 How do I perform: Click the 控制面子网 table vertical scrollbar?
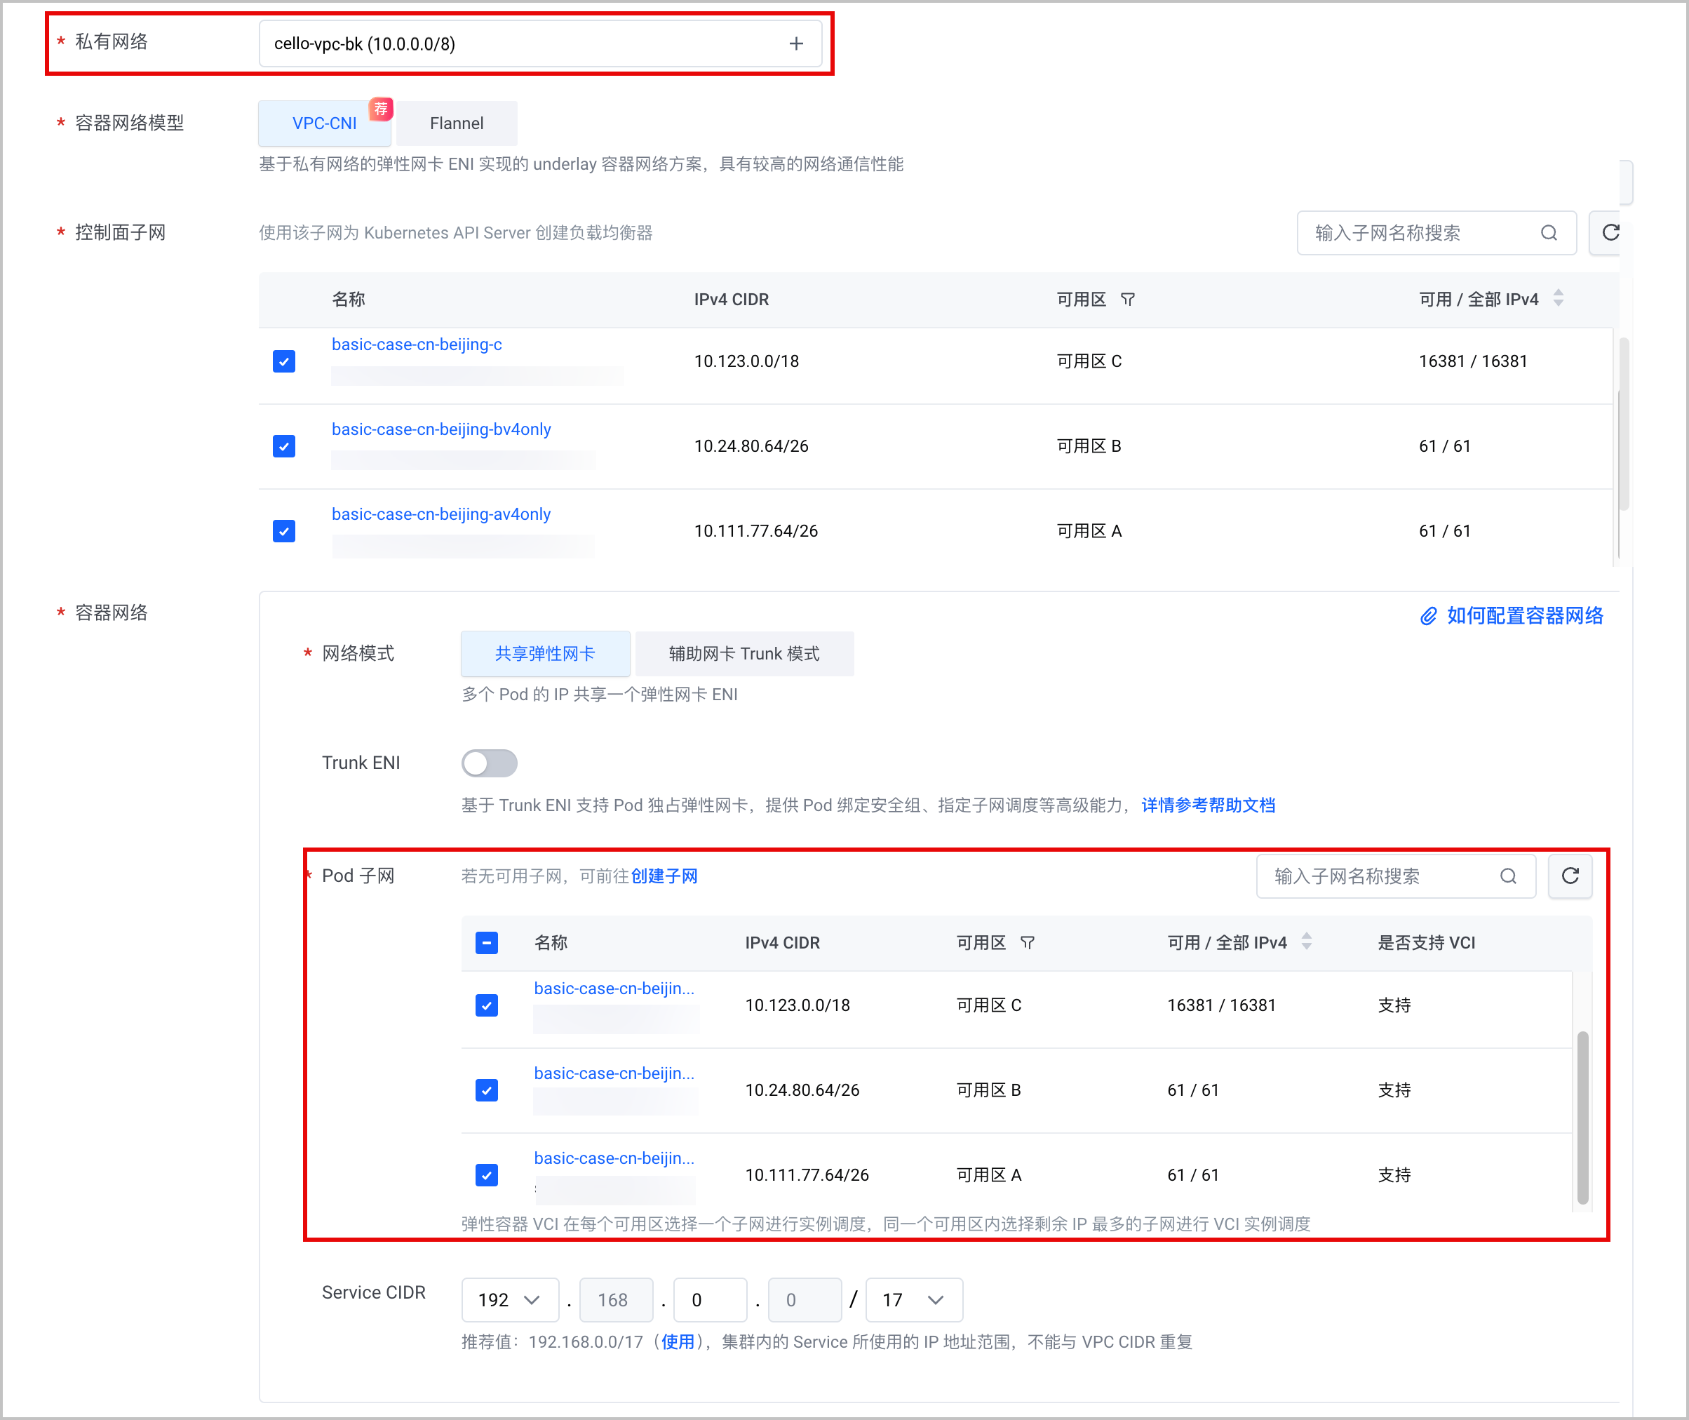[1623, 424]
